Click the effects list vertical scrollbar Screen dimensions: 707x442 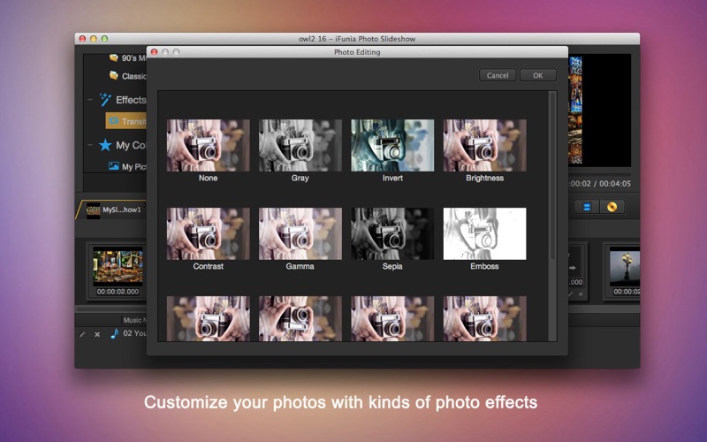pyautogui.click(x=552, y=177)
